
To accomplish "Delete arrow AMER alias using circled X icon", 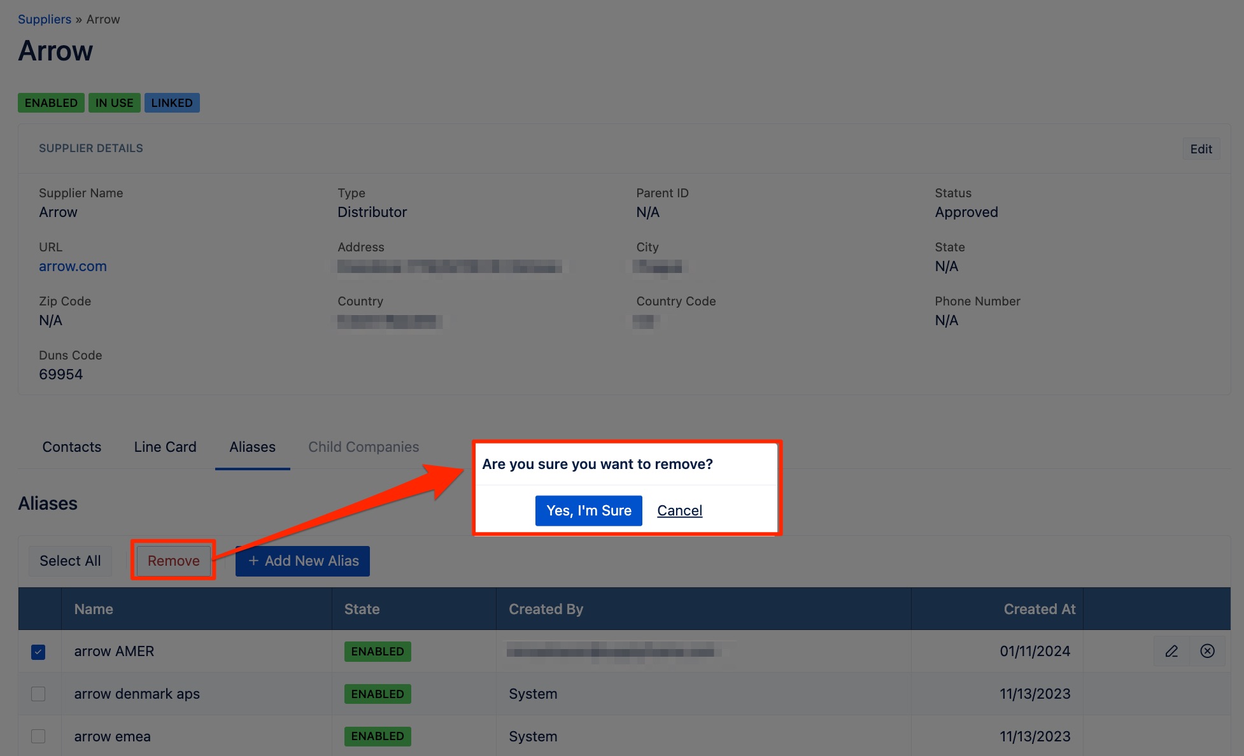I will tap(1207, 651).
